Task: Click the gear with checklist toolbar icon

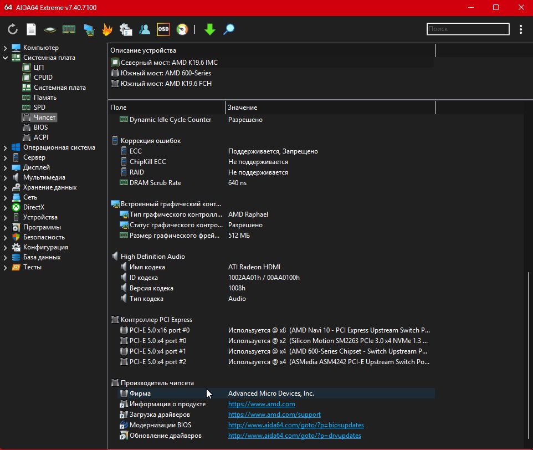Action: tap(126, 29)
